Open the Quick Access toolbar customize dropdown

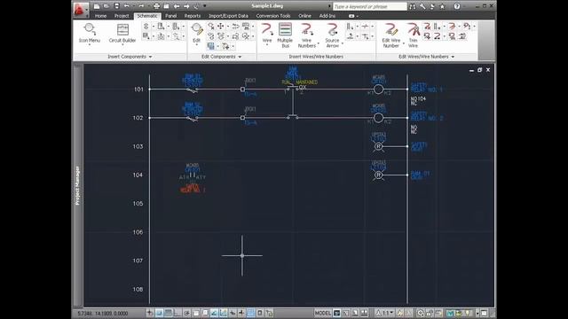[x=205, y=6]
